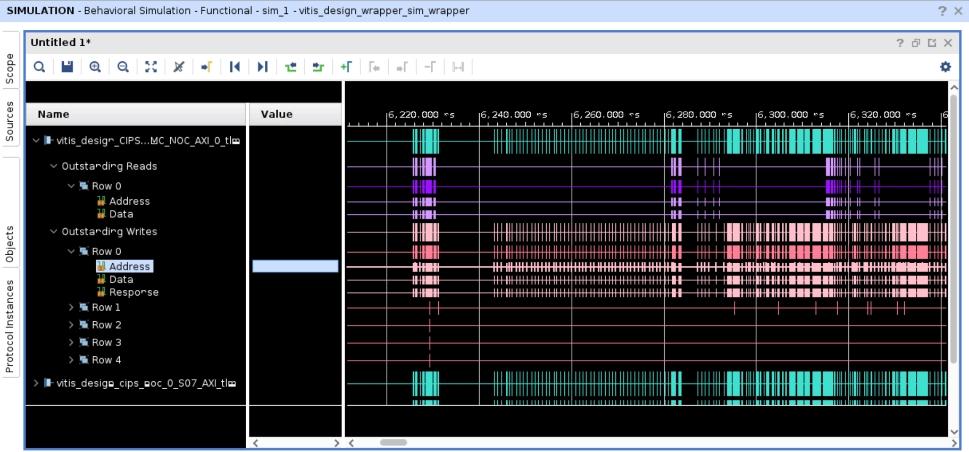Viewport: 969px width, 452px height.
Task: Open the Scope side tab
Action: tap(10, 68)
